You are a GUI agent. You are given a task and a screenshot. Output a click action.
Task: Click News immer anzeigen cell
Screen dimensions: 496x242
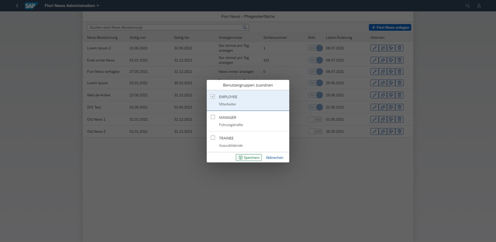[x=236, y=72]
